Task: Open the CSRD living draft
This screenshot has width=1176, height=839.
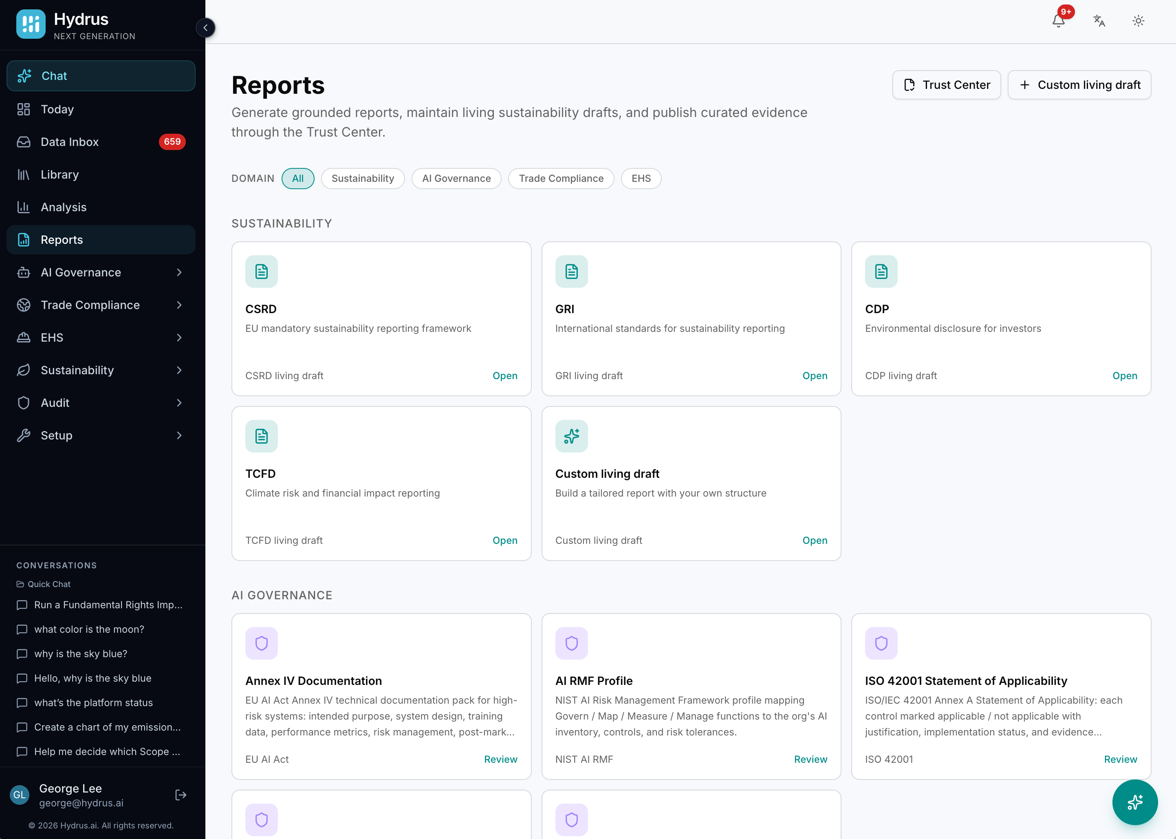Action: click(504, 375)
